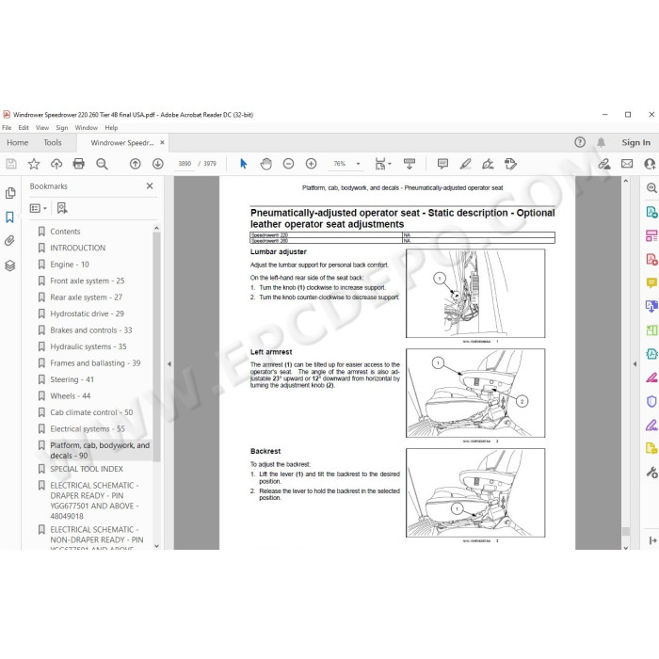Open notifications bell icon

pyautogui.click(x=602, y=142)
